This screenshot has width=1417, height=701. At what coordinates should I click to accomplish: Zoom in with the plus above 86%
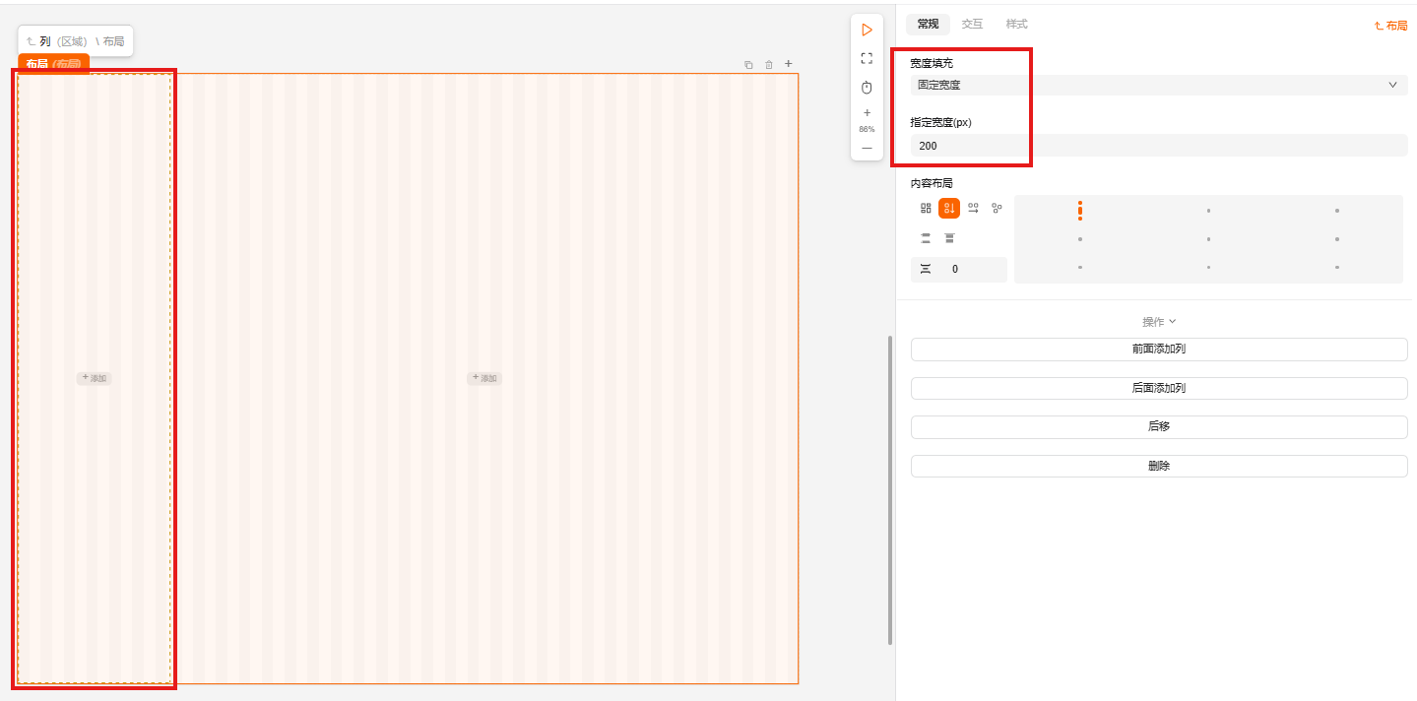pyautogui.click(x=867, y=112)
